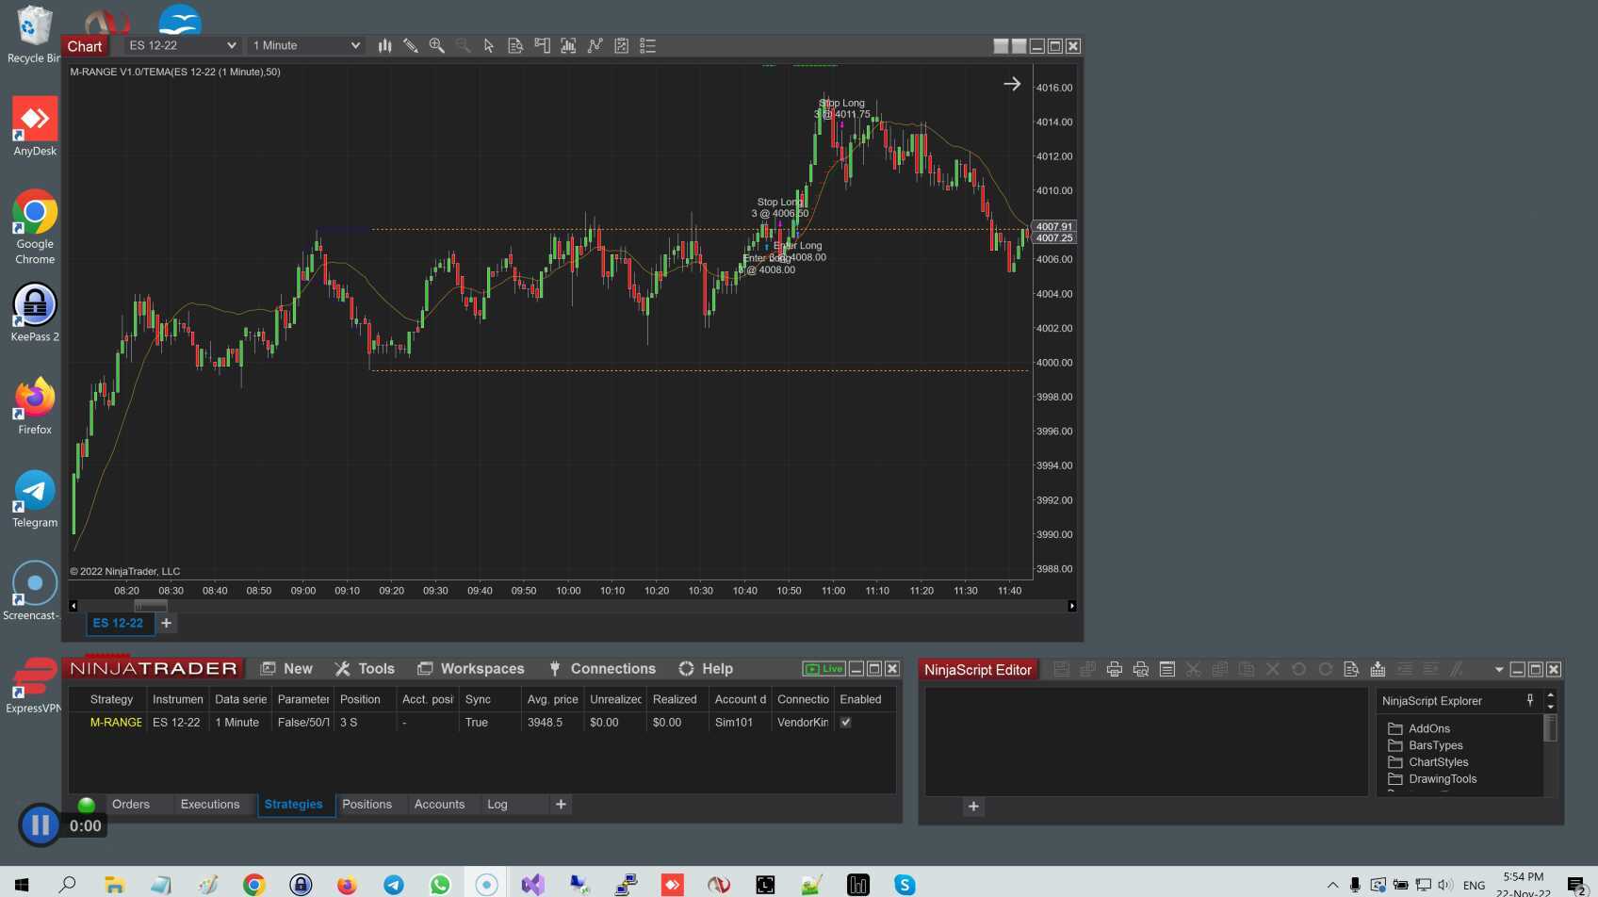Select the drawing tools pencil icon

point(411,45)
